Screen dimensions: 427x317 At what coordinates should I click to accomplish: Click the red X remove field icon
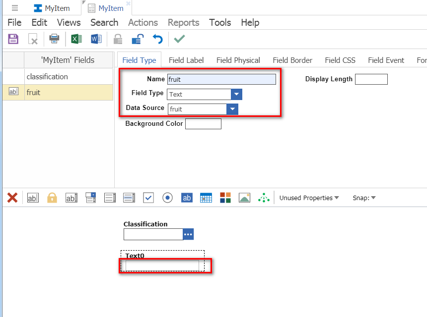click(x=12, y=198)
